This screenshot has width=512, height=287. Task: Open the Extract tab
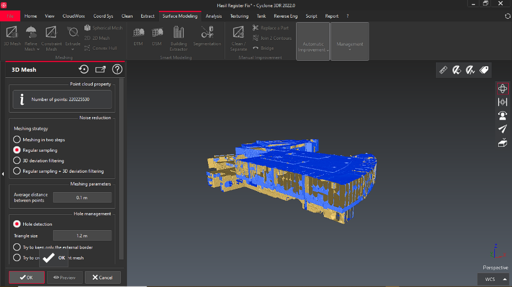148,16
